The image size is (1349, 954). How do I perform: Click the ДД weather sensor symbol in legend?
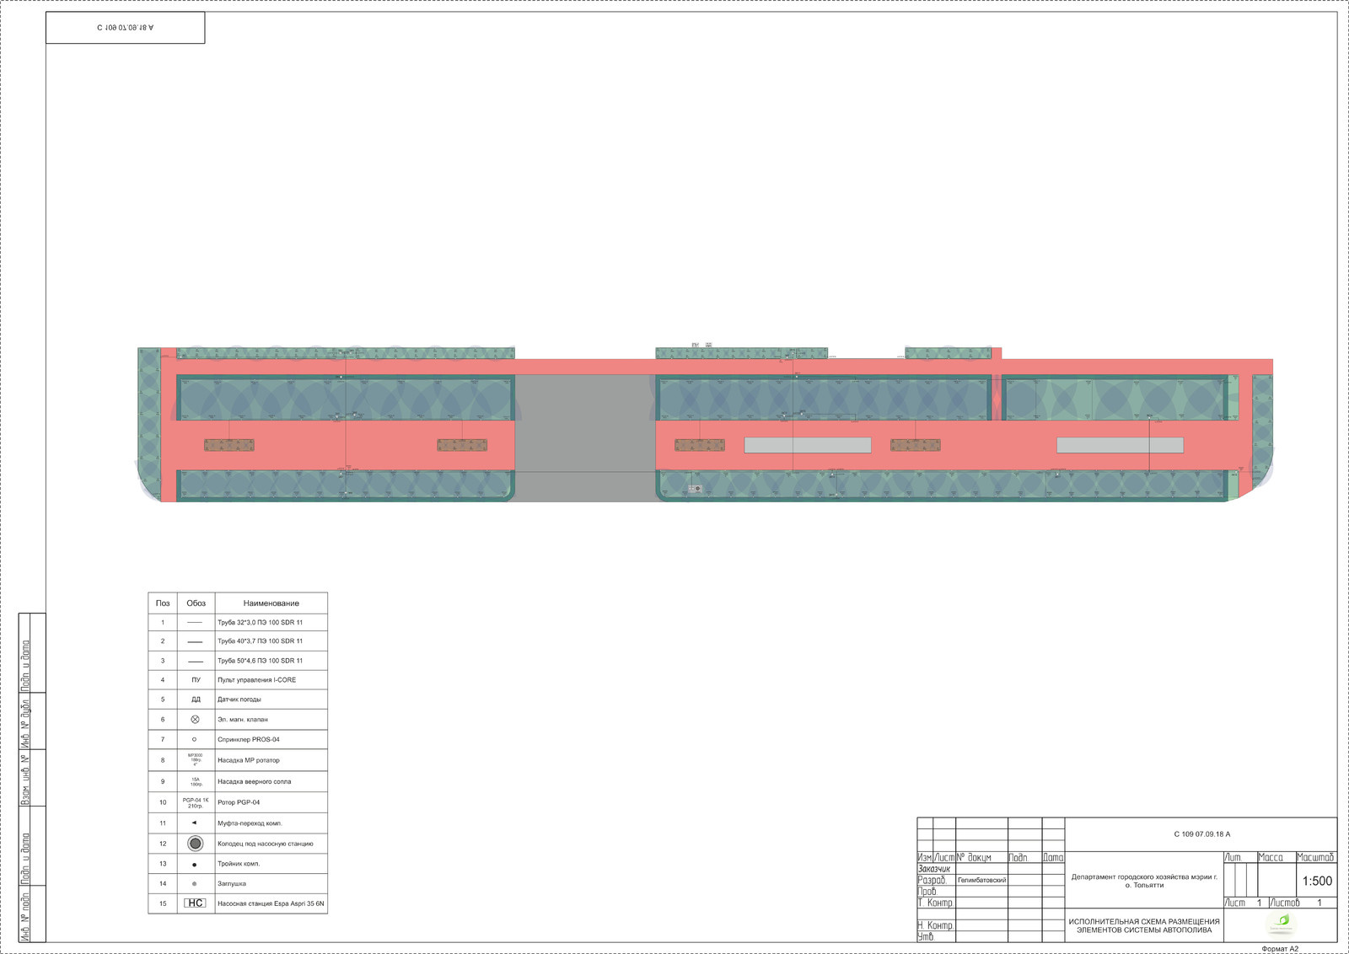tap(196, 699)
